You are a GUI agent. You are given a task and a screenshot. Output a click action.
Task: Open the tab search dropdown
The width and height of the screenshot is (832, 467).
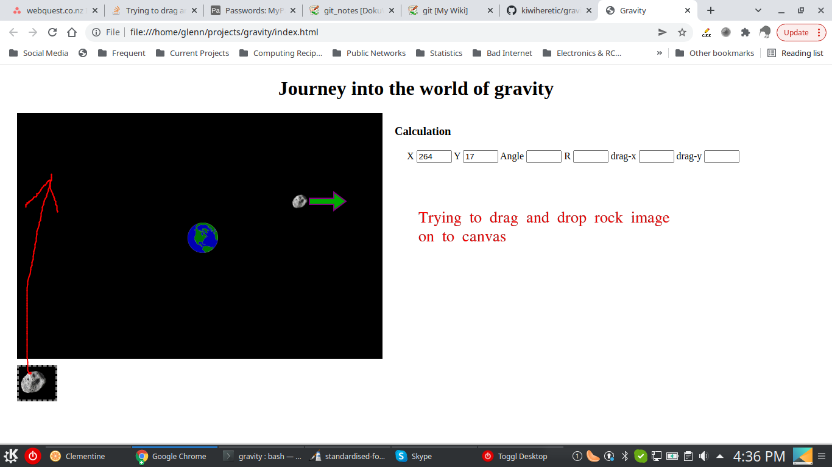click(758, 10)
